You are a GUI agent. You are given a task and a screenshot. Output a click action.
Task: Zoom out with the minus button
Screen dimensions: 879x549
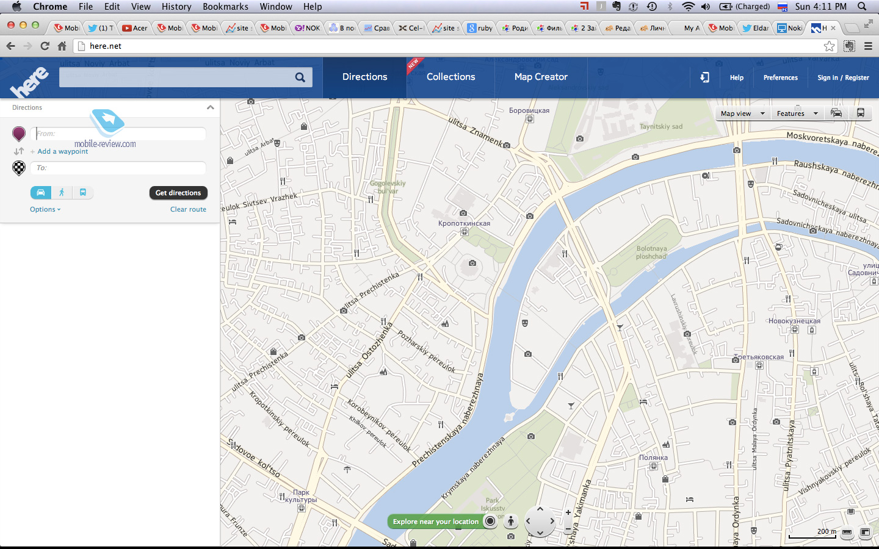568,528
